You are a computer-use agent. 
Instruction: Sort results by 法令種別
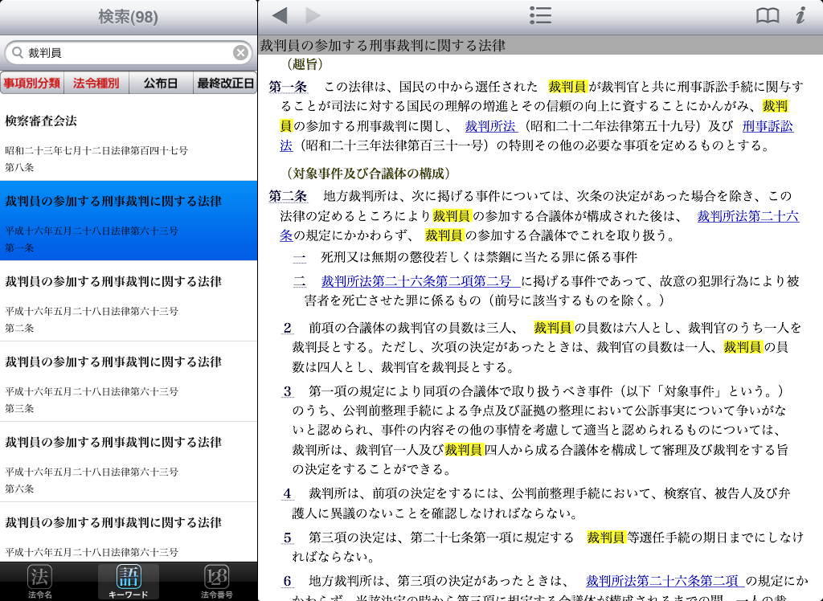(x=96, y=83)
